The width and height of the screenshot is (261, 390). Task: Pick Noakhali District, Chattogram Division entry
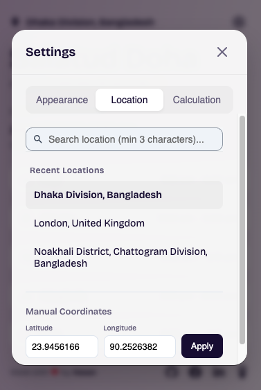coord(125,257)
